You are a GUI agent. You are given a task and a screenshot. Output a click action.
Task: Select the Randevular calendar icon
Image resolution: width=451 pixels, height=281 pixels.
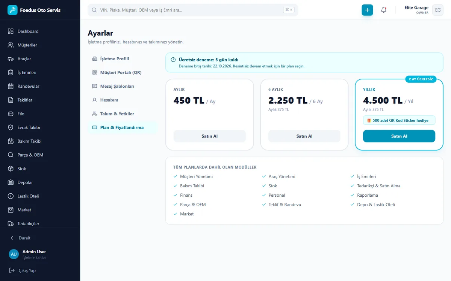coord(11,86)
